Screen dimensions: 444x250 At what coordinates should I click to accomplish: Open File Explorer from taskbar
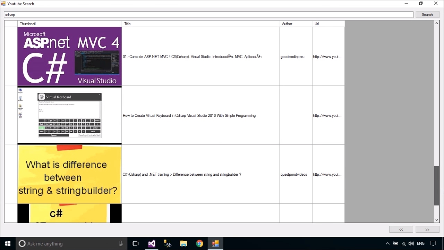coord(183,243)
